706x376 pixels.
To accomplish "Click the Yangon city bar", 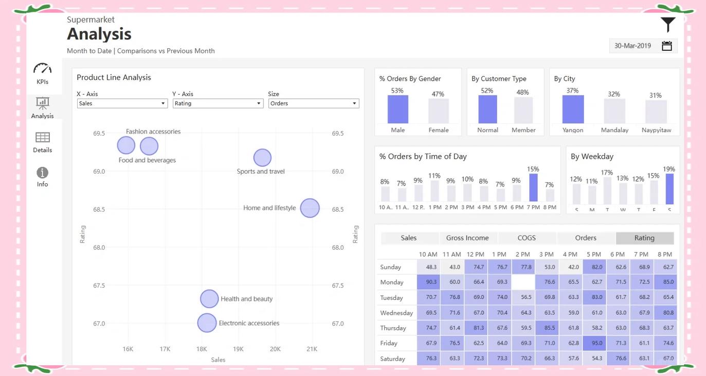I will [573, 109].
